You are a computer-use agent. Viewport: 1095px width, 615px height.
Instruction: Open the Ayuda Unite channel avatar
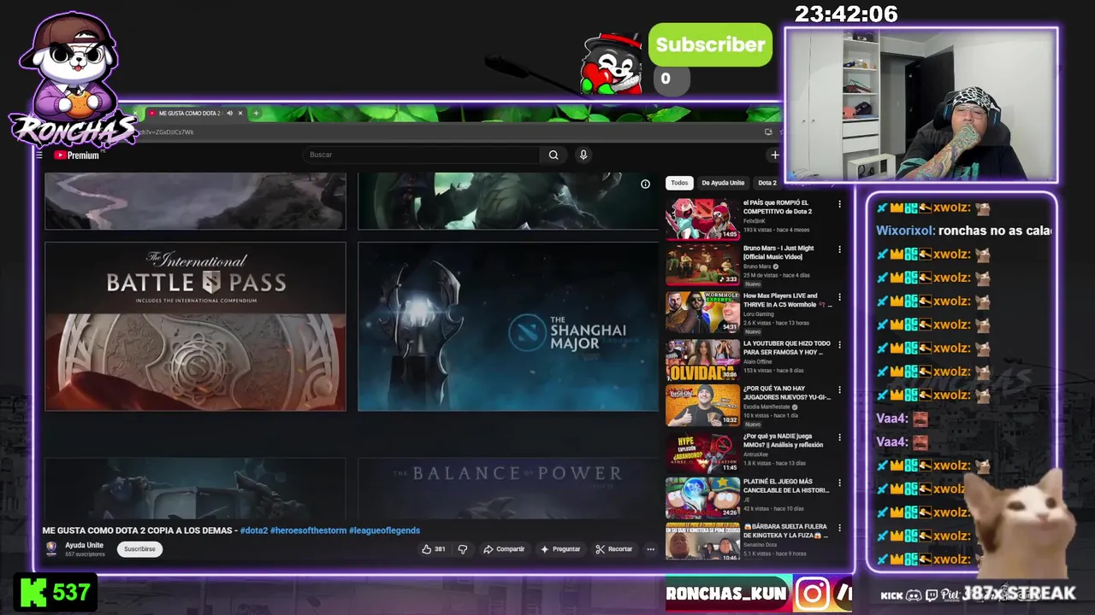(51, 548)
